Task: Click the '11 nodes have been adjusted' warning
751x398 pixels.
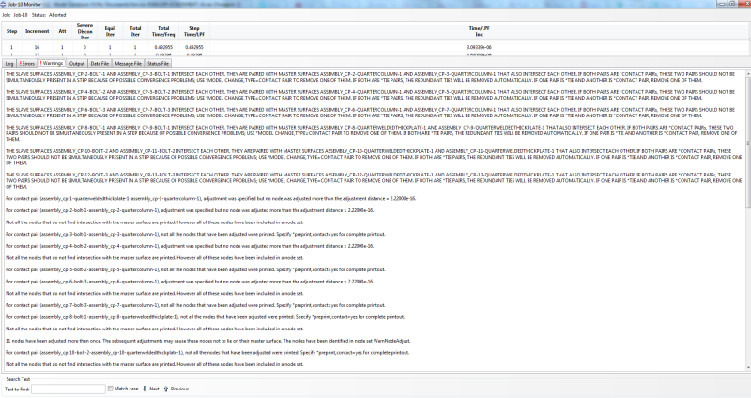Action: [207, 341]
